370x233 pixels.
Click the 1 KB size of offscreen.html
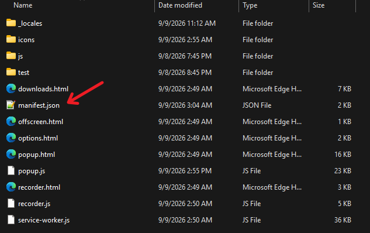coord(344,122)
